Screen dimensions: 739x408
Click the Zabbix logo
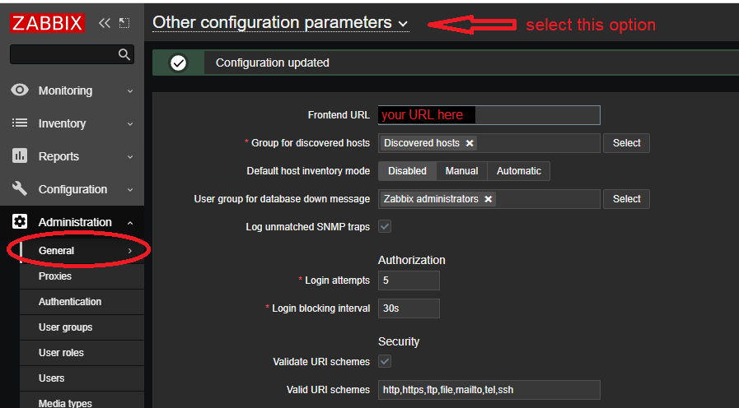tap(48, 23)
